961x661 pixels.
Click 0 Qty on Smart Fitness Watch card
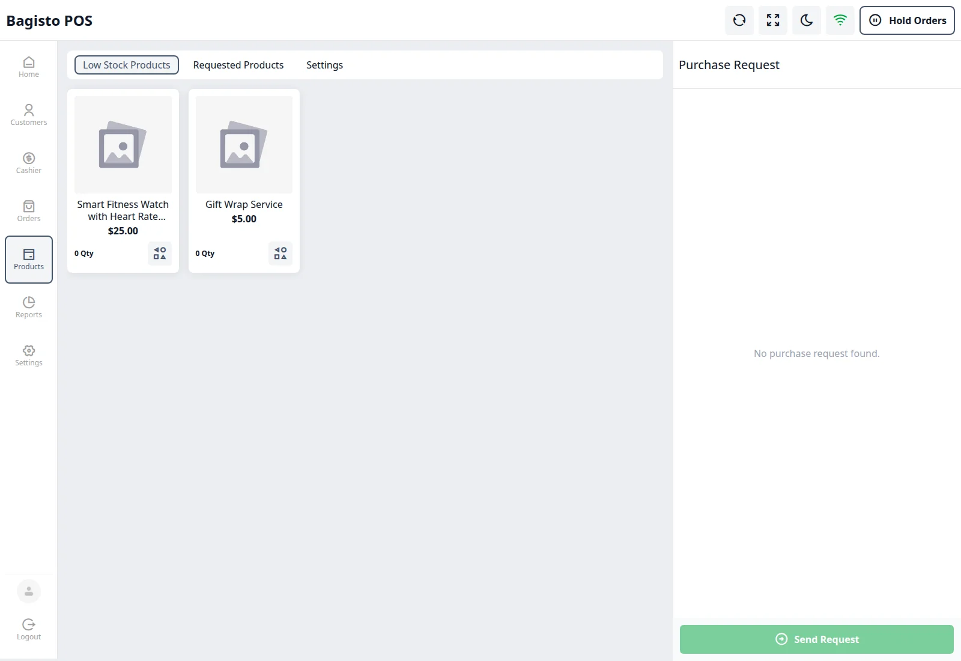84,254
